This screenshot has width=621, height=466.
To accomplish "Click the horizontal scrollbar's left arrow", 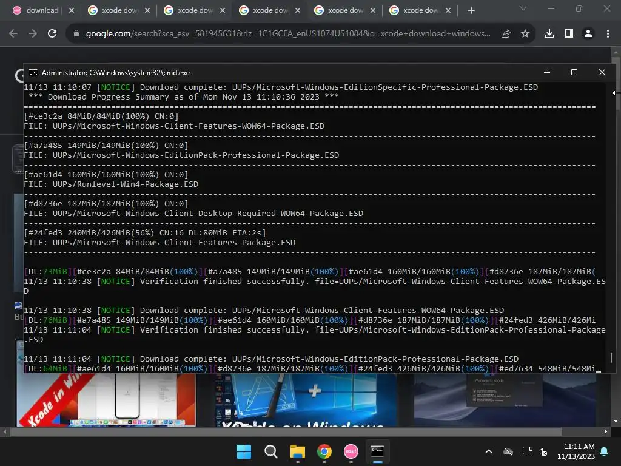I will click(5, 431).
